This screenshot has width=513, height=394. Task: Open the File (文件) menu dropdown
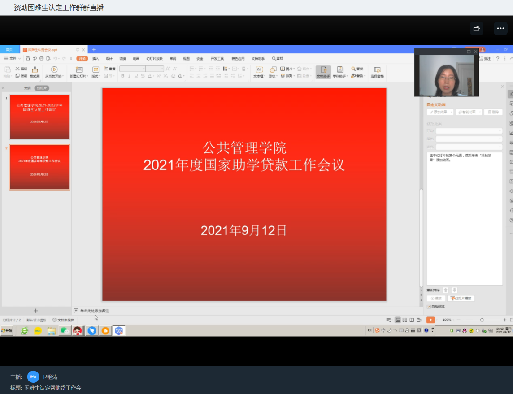(13, 59)
